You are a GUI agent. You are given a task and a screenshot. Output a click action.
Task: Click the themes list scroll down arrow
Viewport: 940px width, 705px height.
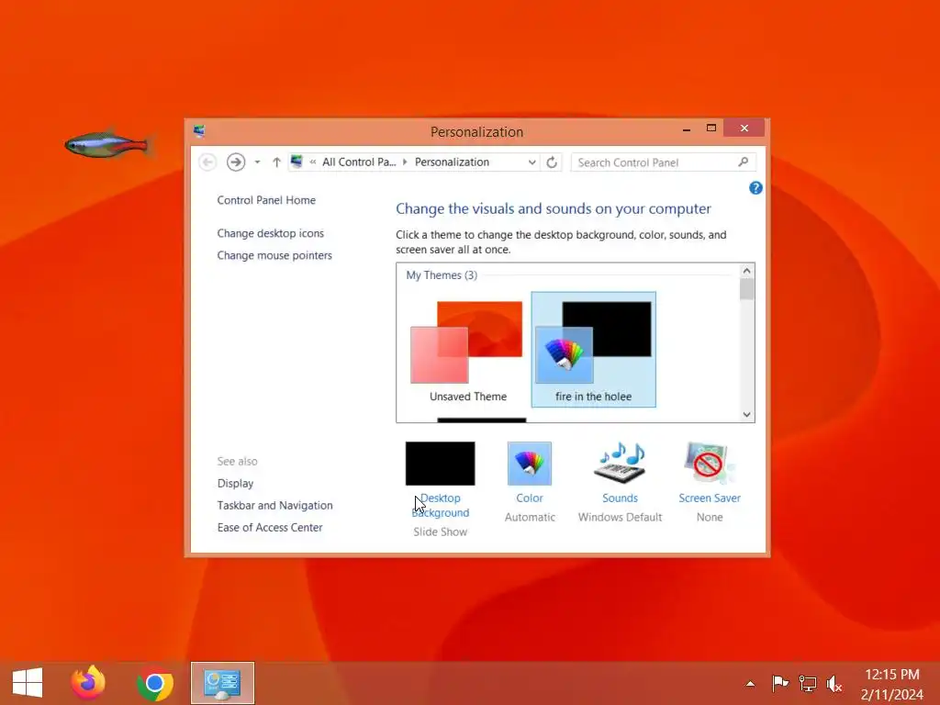coord(746,414)
